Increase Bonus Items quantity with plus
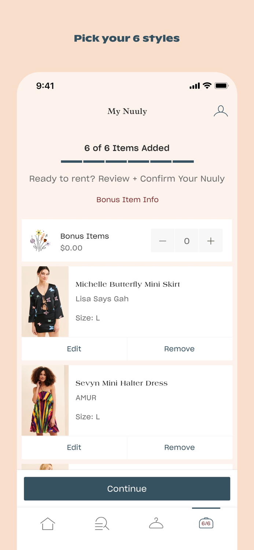This screenshot has width=254, height=550. tap(211, 241)
